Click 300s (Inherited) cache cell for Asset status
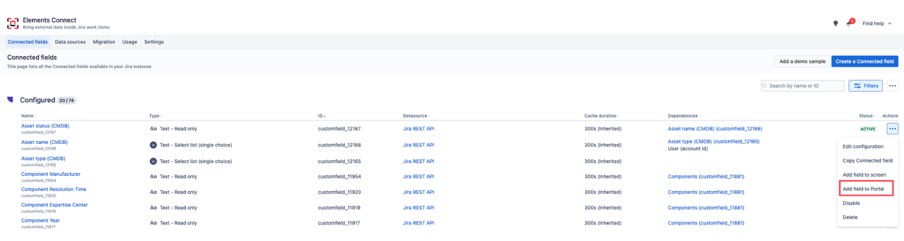The image size is (904, 241). point(603,128)
